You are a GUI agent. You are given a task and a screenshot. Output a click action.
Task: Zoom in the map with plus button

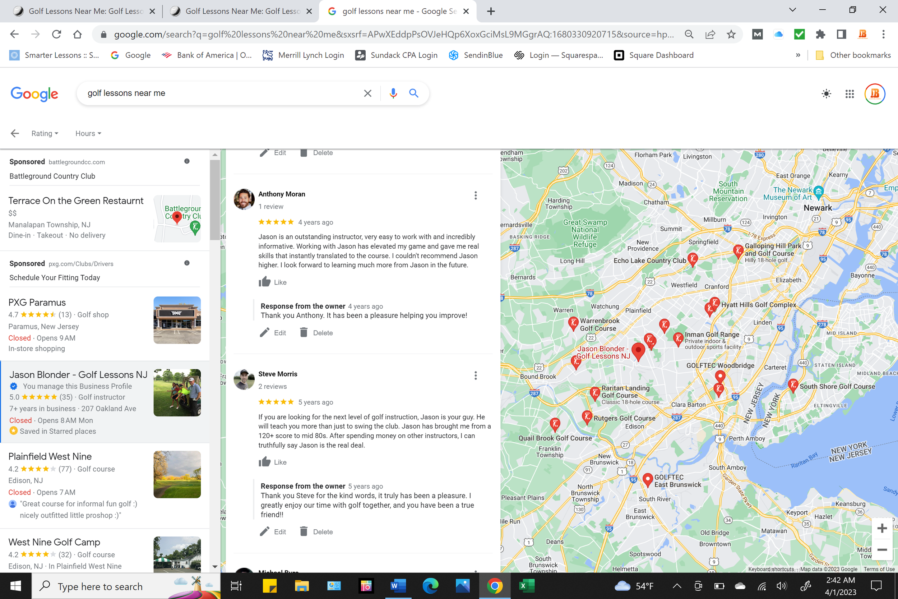click(882, 528)
